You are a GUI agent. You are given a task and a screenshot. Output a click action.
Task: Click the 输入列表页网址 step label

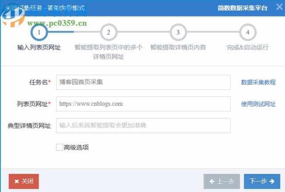pos(39,47)
